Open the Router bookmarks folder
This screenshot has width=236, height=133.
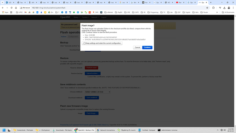pos(204,12)
